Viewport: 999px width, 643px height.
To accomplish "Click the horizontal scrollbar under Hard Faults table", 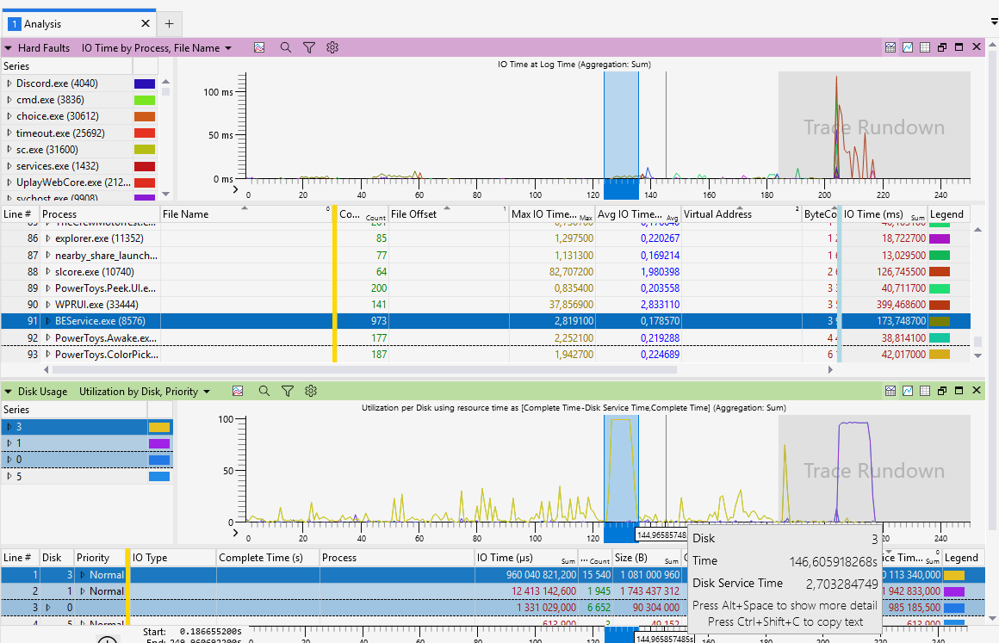I will click(364, 369).
